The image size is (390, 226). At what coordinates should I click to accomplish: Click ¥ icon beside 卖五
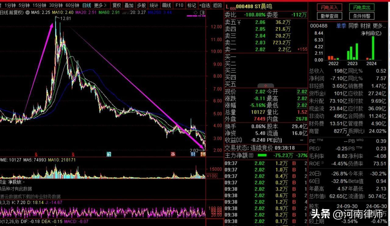[x=239, y=22]
